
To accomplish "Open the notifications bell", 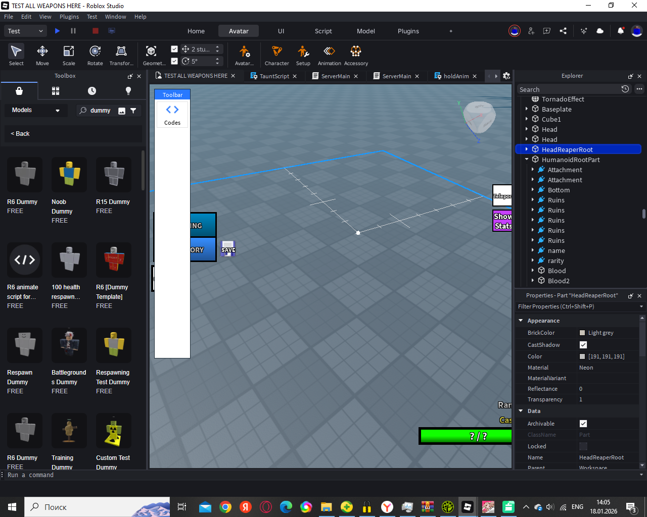I will pos(621,31).
